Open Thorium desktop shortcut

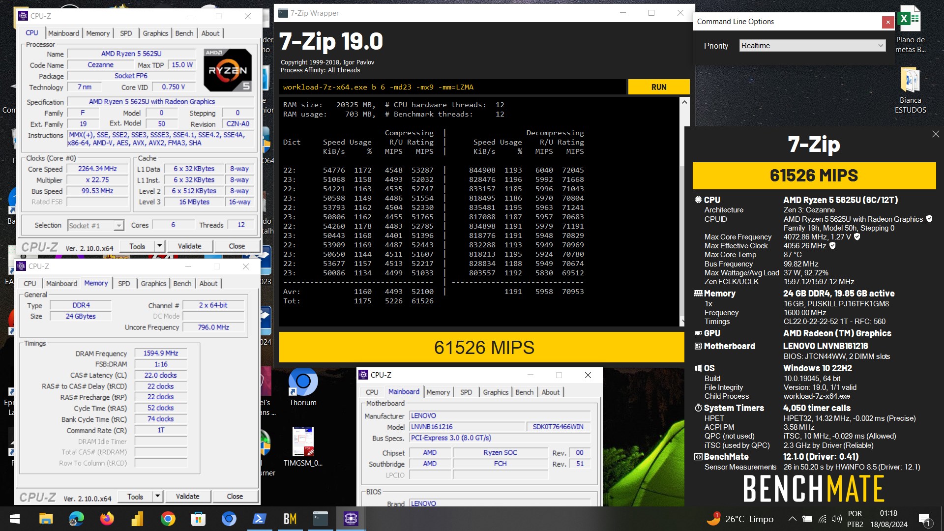(303, 387)
